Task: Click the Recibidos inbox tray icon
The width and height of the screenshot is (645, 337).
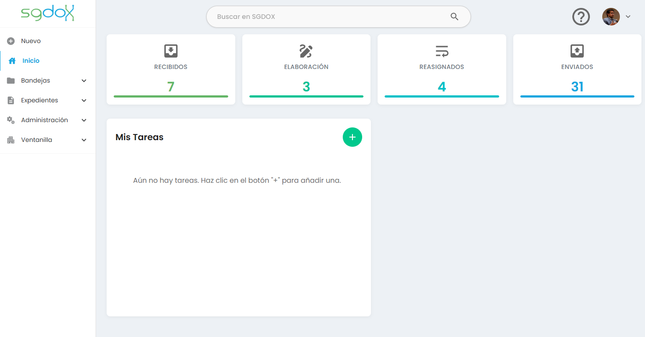Action: (x=171, y=51)
